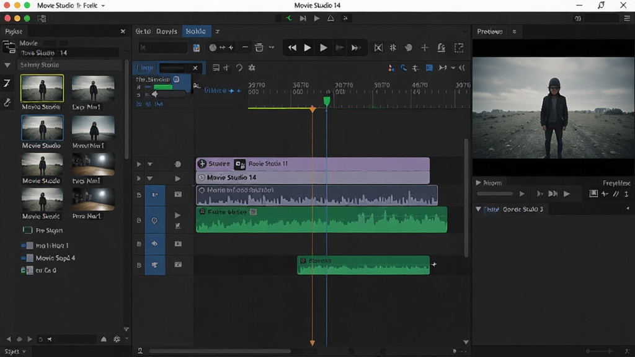The width and height of the screenshot is (635, 357).
Task: Collapse the media bin triangle below Movie label
Action: [7, 64]
